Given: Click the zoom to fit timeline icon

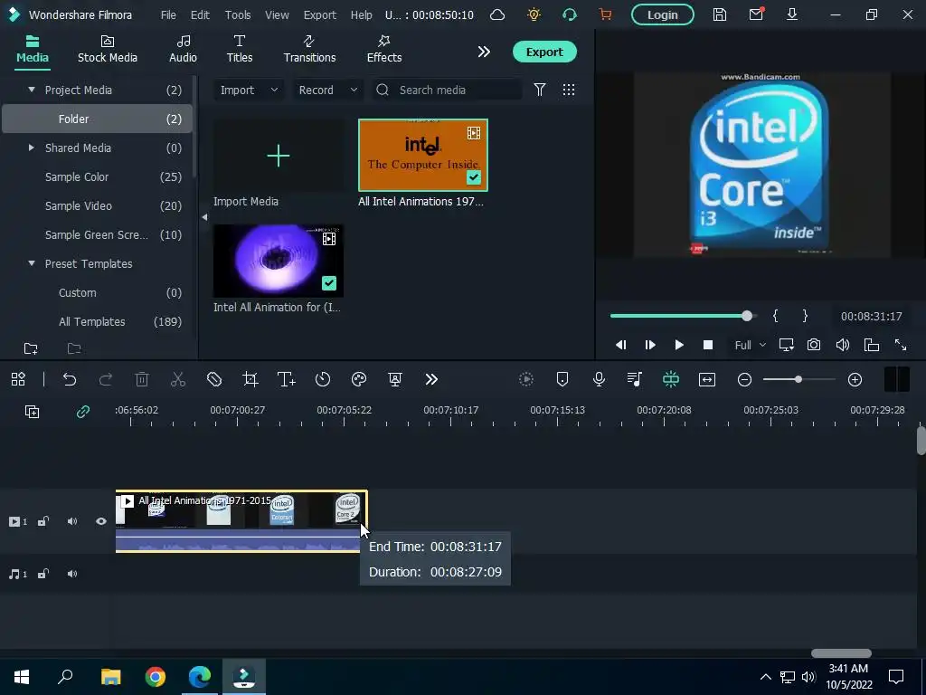Looking at the screenshot, I should click(707, 379).
